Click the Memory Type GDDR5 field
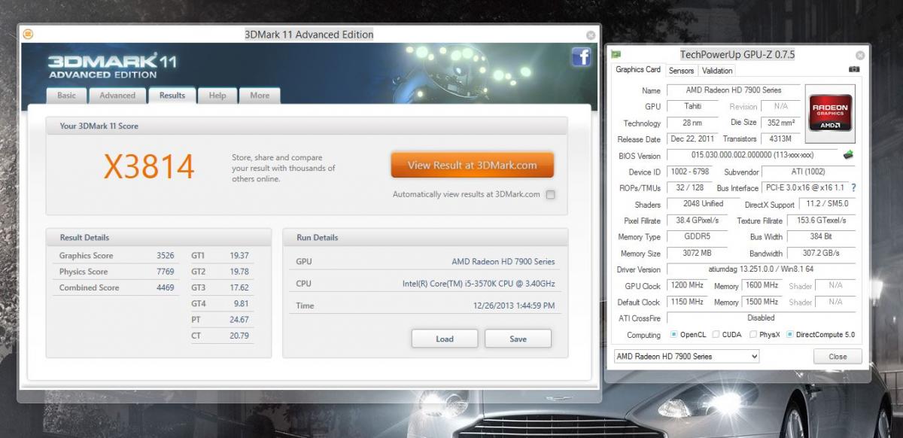The image size is (903, 438). [x=698, y=237]
